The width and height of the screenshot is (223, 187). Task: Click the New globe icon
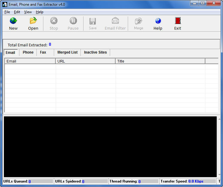13,21
